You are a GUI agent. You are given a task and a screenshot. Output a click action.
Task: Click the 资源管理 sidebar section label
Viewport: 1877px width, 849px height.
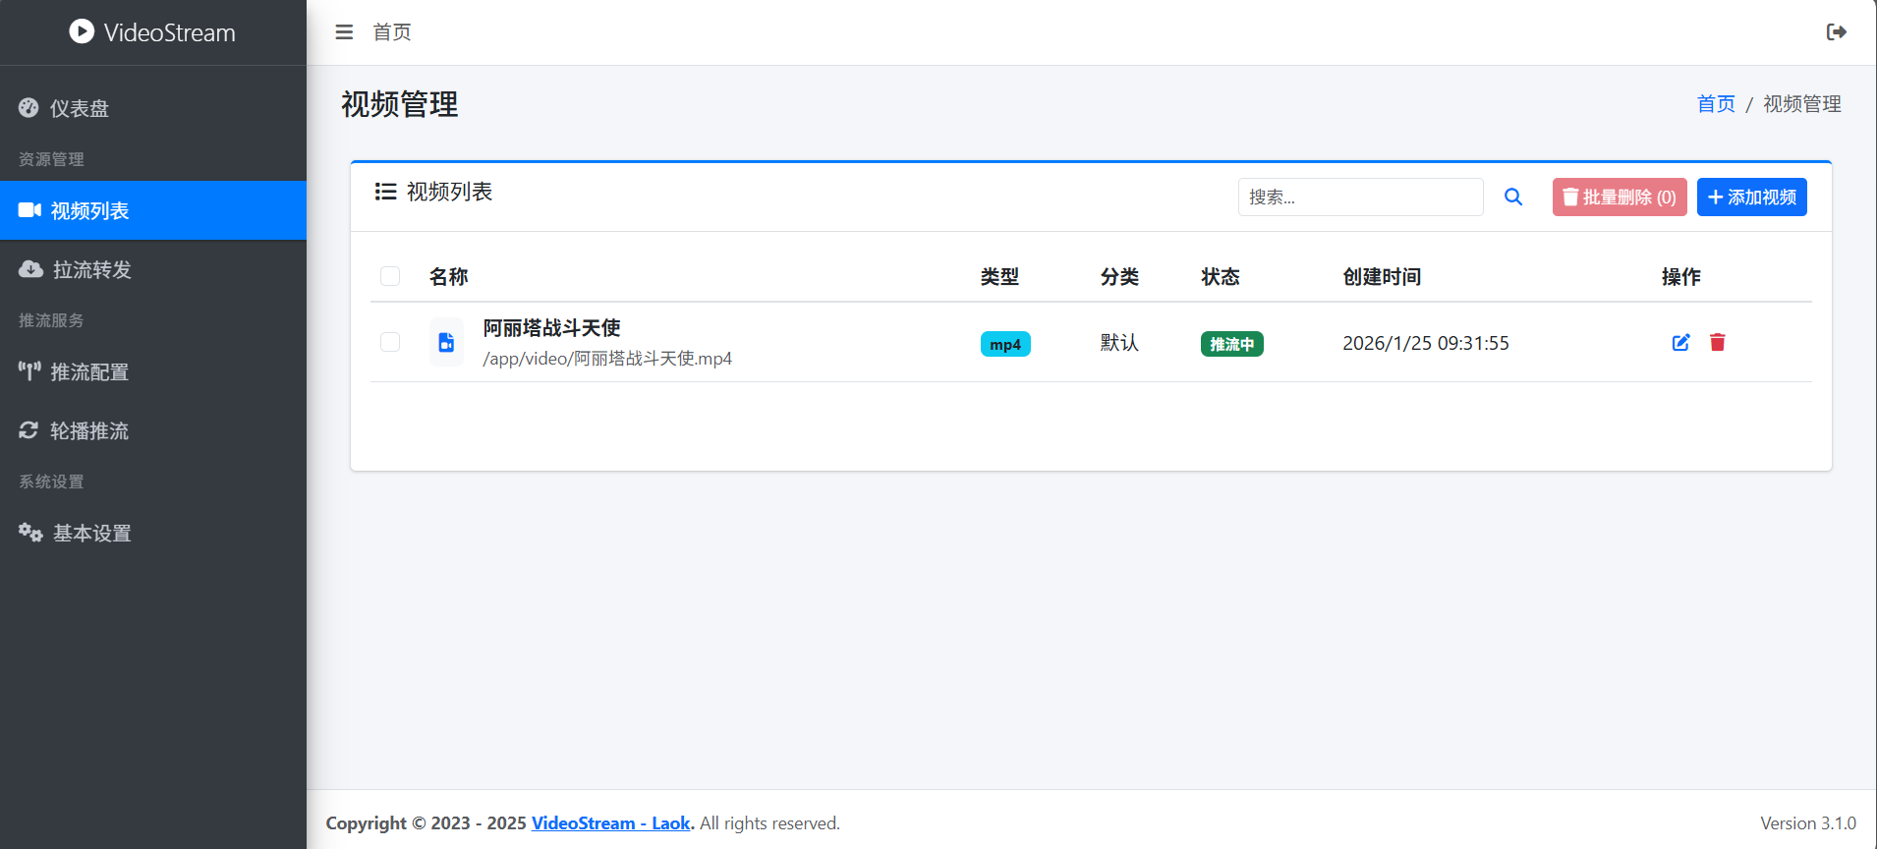click(51, 159)
